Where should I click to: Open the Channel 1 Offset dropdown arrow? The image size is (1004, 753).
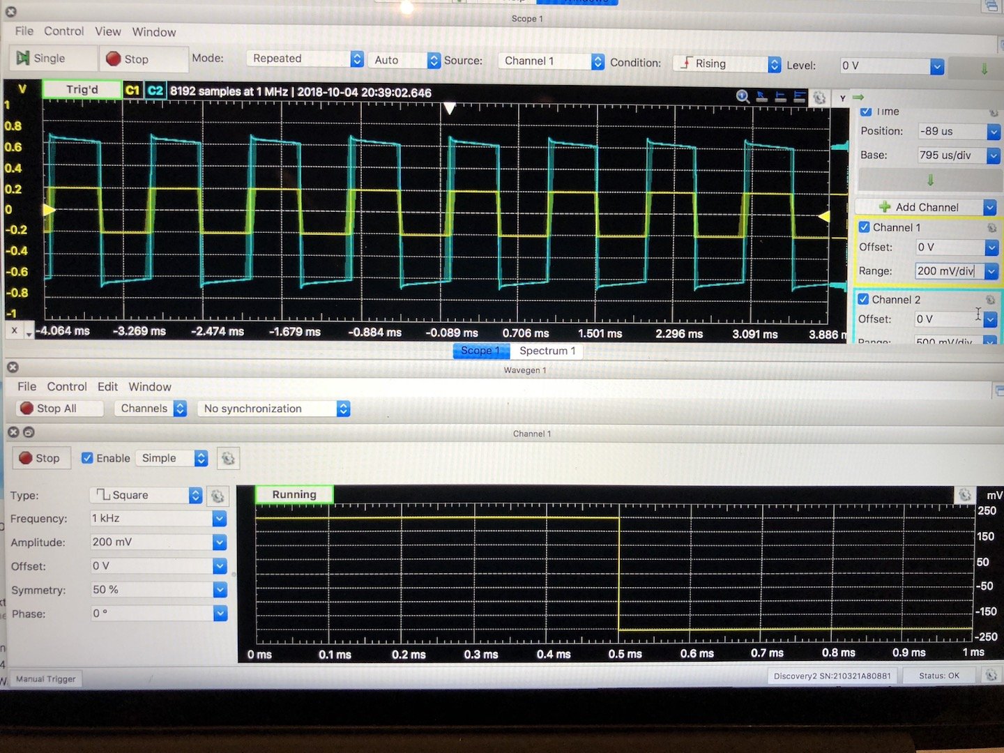pos(991,248)
